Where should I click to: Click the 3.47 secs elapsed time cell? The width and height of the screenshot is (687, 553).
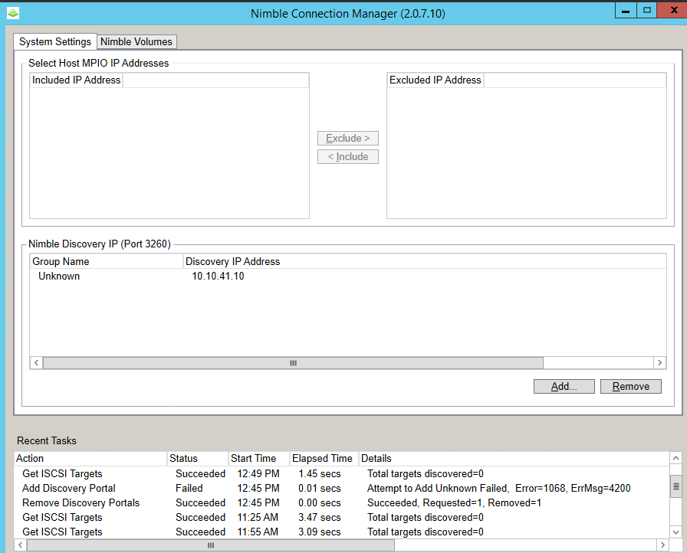[320, 517]
